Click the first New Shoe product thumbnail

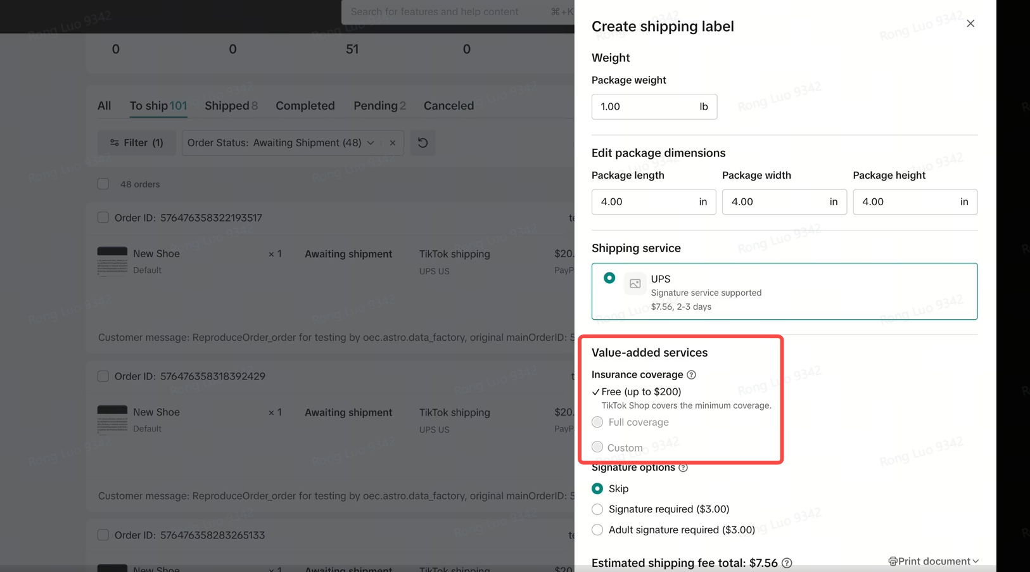tap(112, 260)
